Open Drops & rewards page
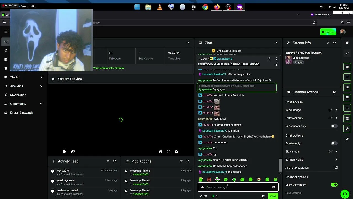 click(x=22, y=112)
